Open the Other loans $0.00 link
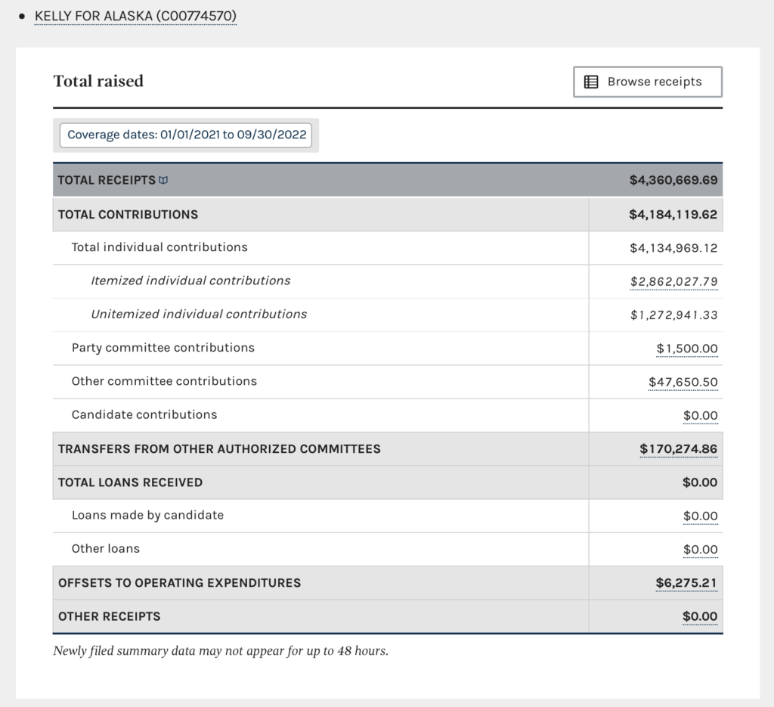The image size is (774, 707). (700, 550)
